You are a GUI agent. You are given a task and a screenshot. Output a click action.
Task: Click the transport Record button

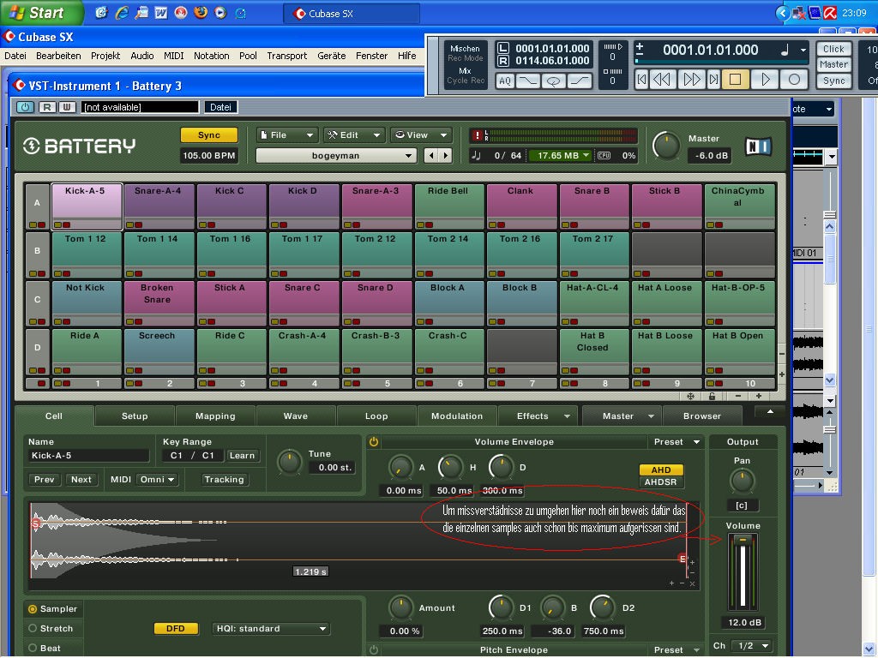794,80
